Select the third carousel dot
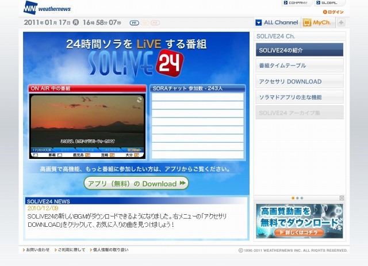 302,198
